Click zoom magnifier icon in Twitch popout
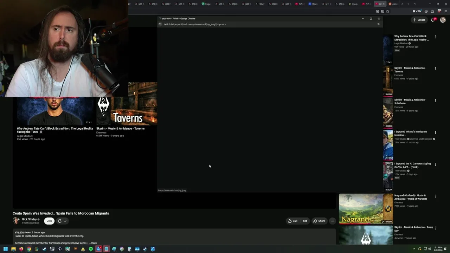450x253 pixels. (x=379, y=24)
